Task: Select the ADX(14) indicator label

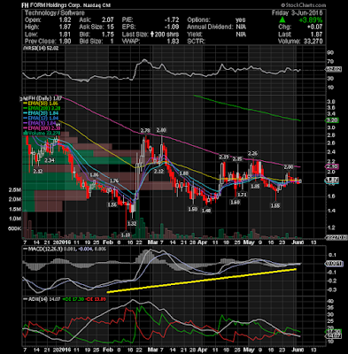Action: tap(36, 299)
